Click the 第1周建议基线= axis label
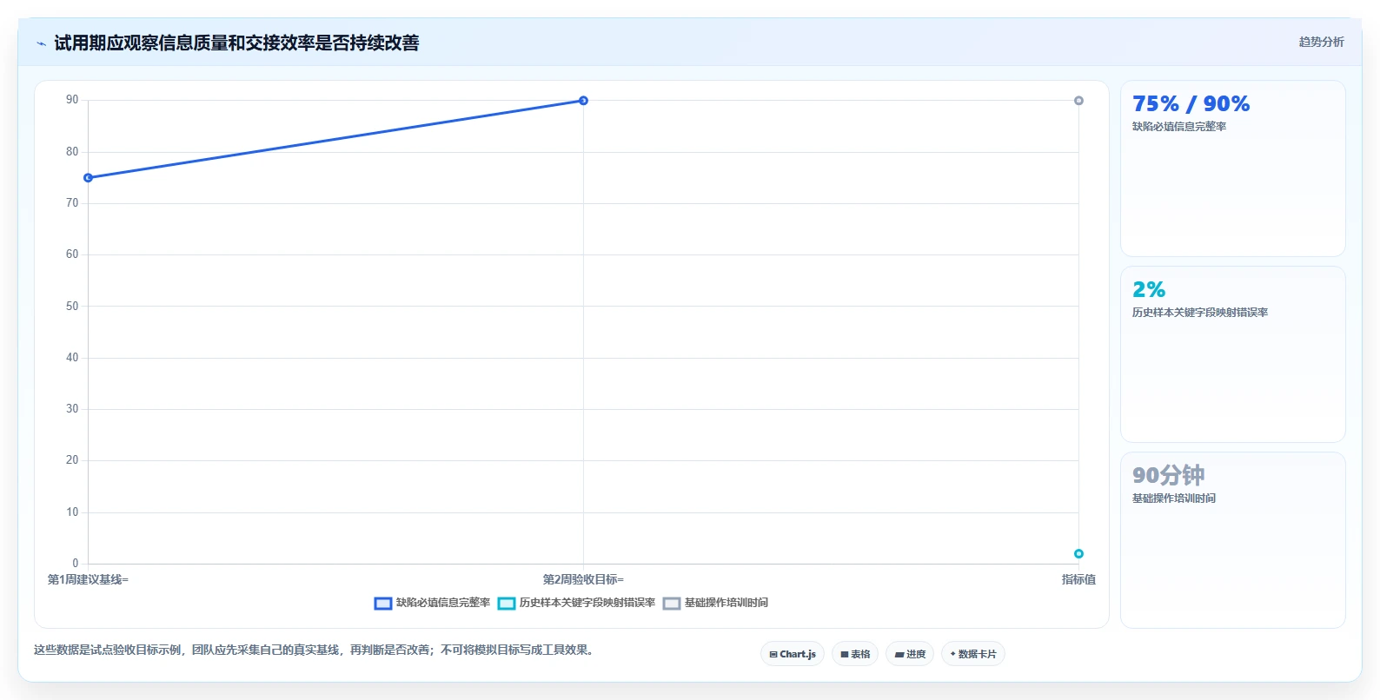The image size is (1380, 700). [x=88, y=579]
